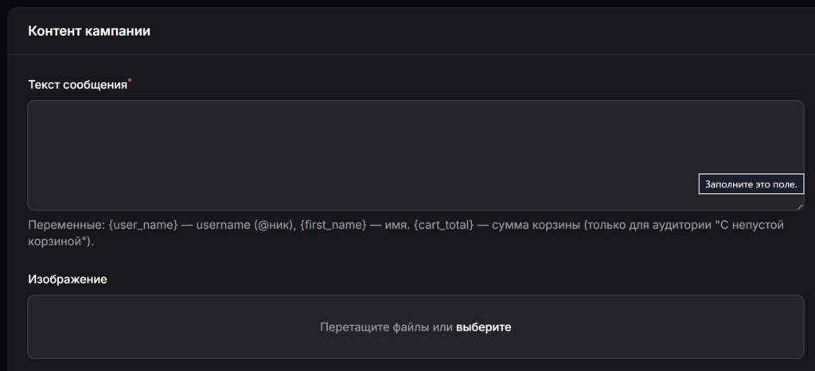Viewport: 815px width, 371px height.
Task: Click the red required asterisk
Action: [x=130, y=81]
